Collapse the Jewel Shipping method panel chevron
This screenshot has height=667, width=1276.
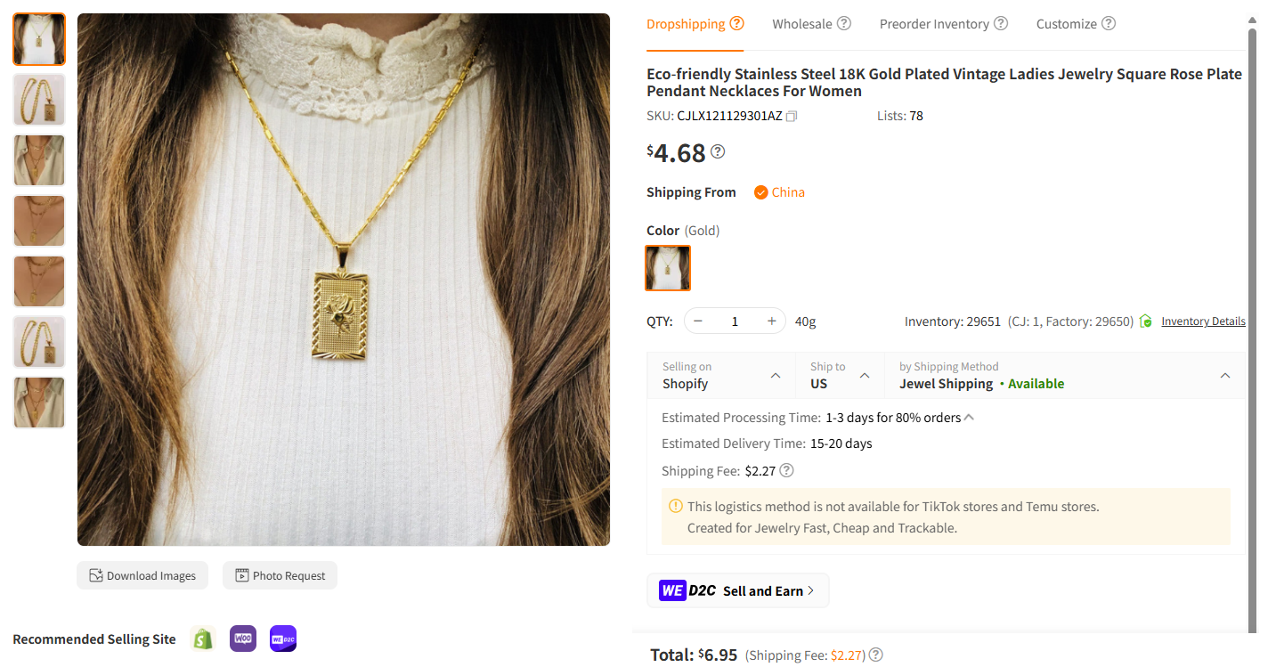point(1225,376)
